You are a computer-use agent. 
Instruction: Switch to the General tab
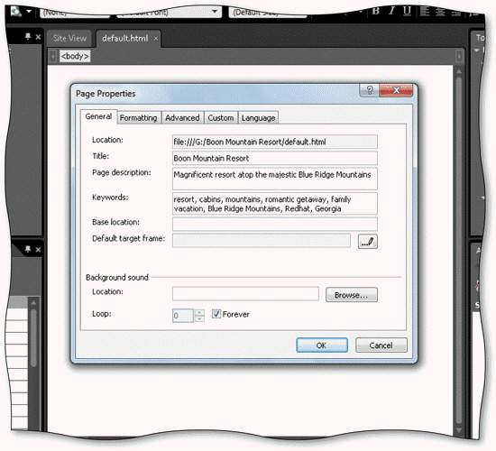tap(98, 116)
